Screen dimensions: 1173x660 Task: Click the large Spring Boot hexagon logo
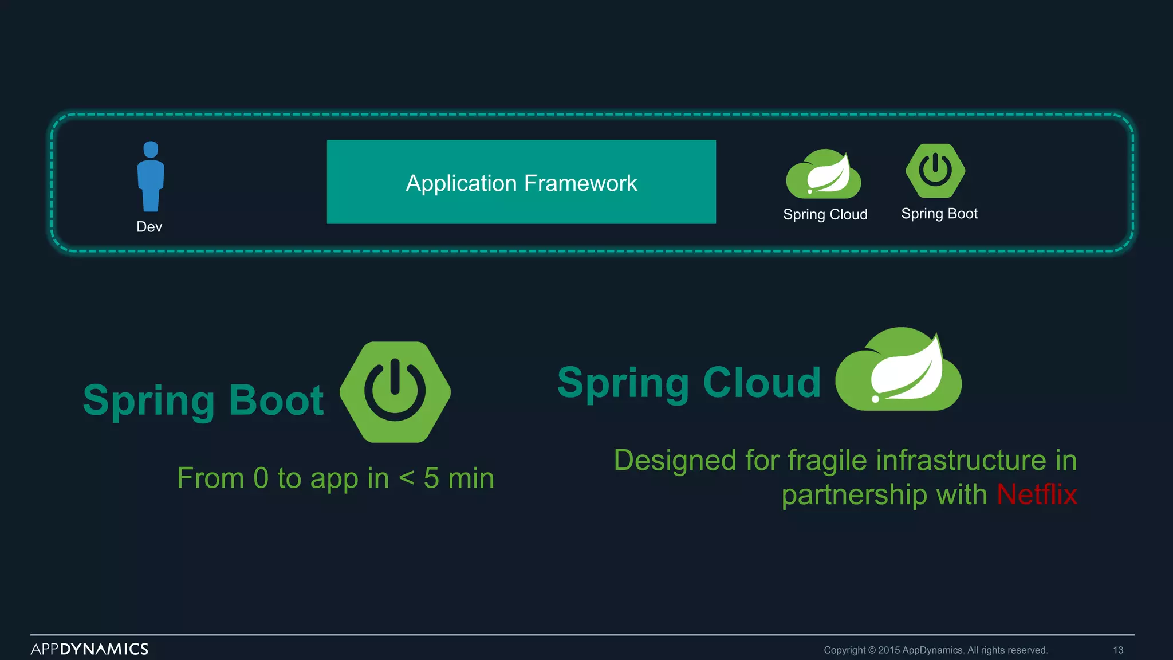(x=395, y=392)
